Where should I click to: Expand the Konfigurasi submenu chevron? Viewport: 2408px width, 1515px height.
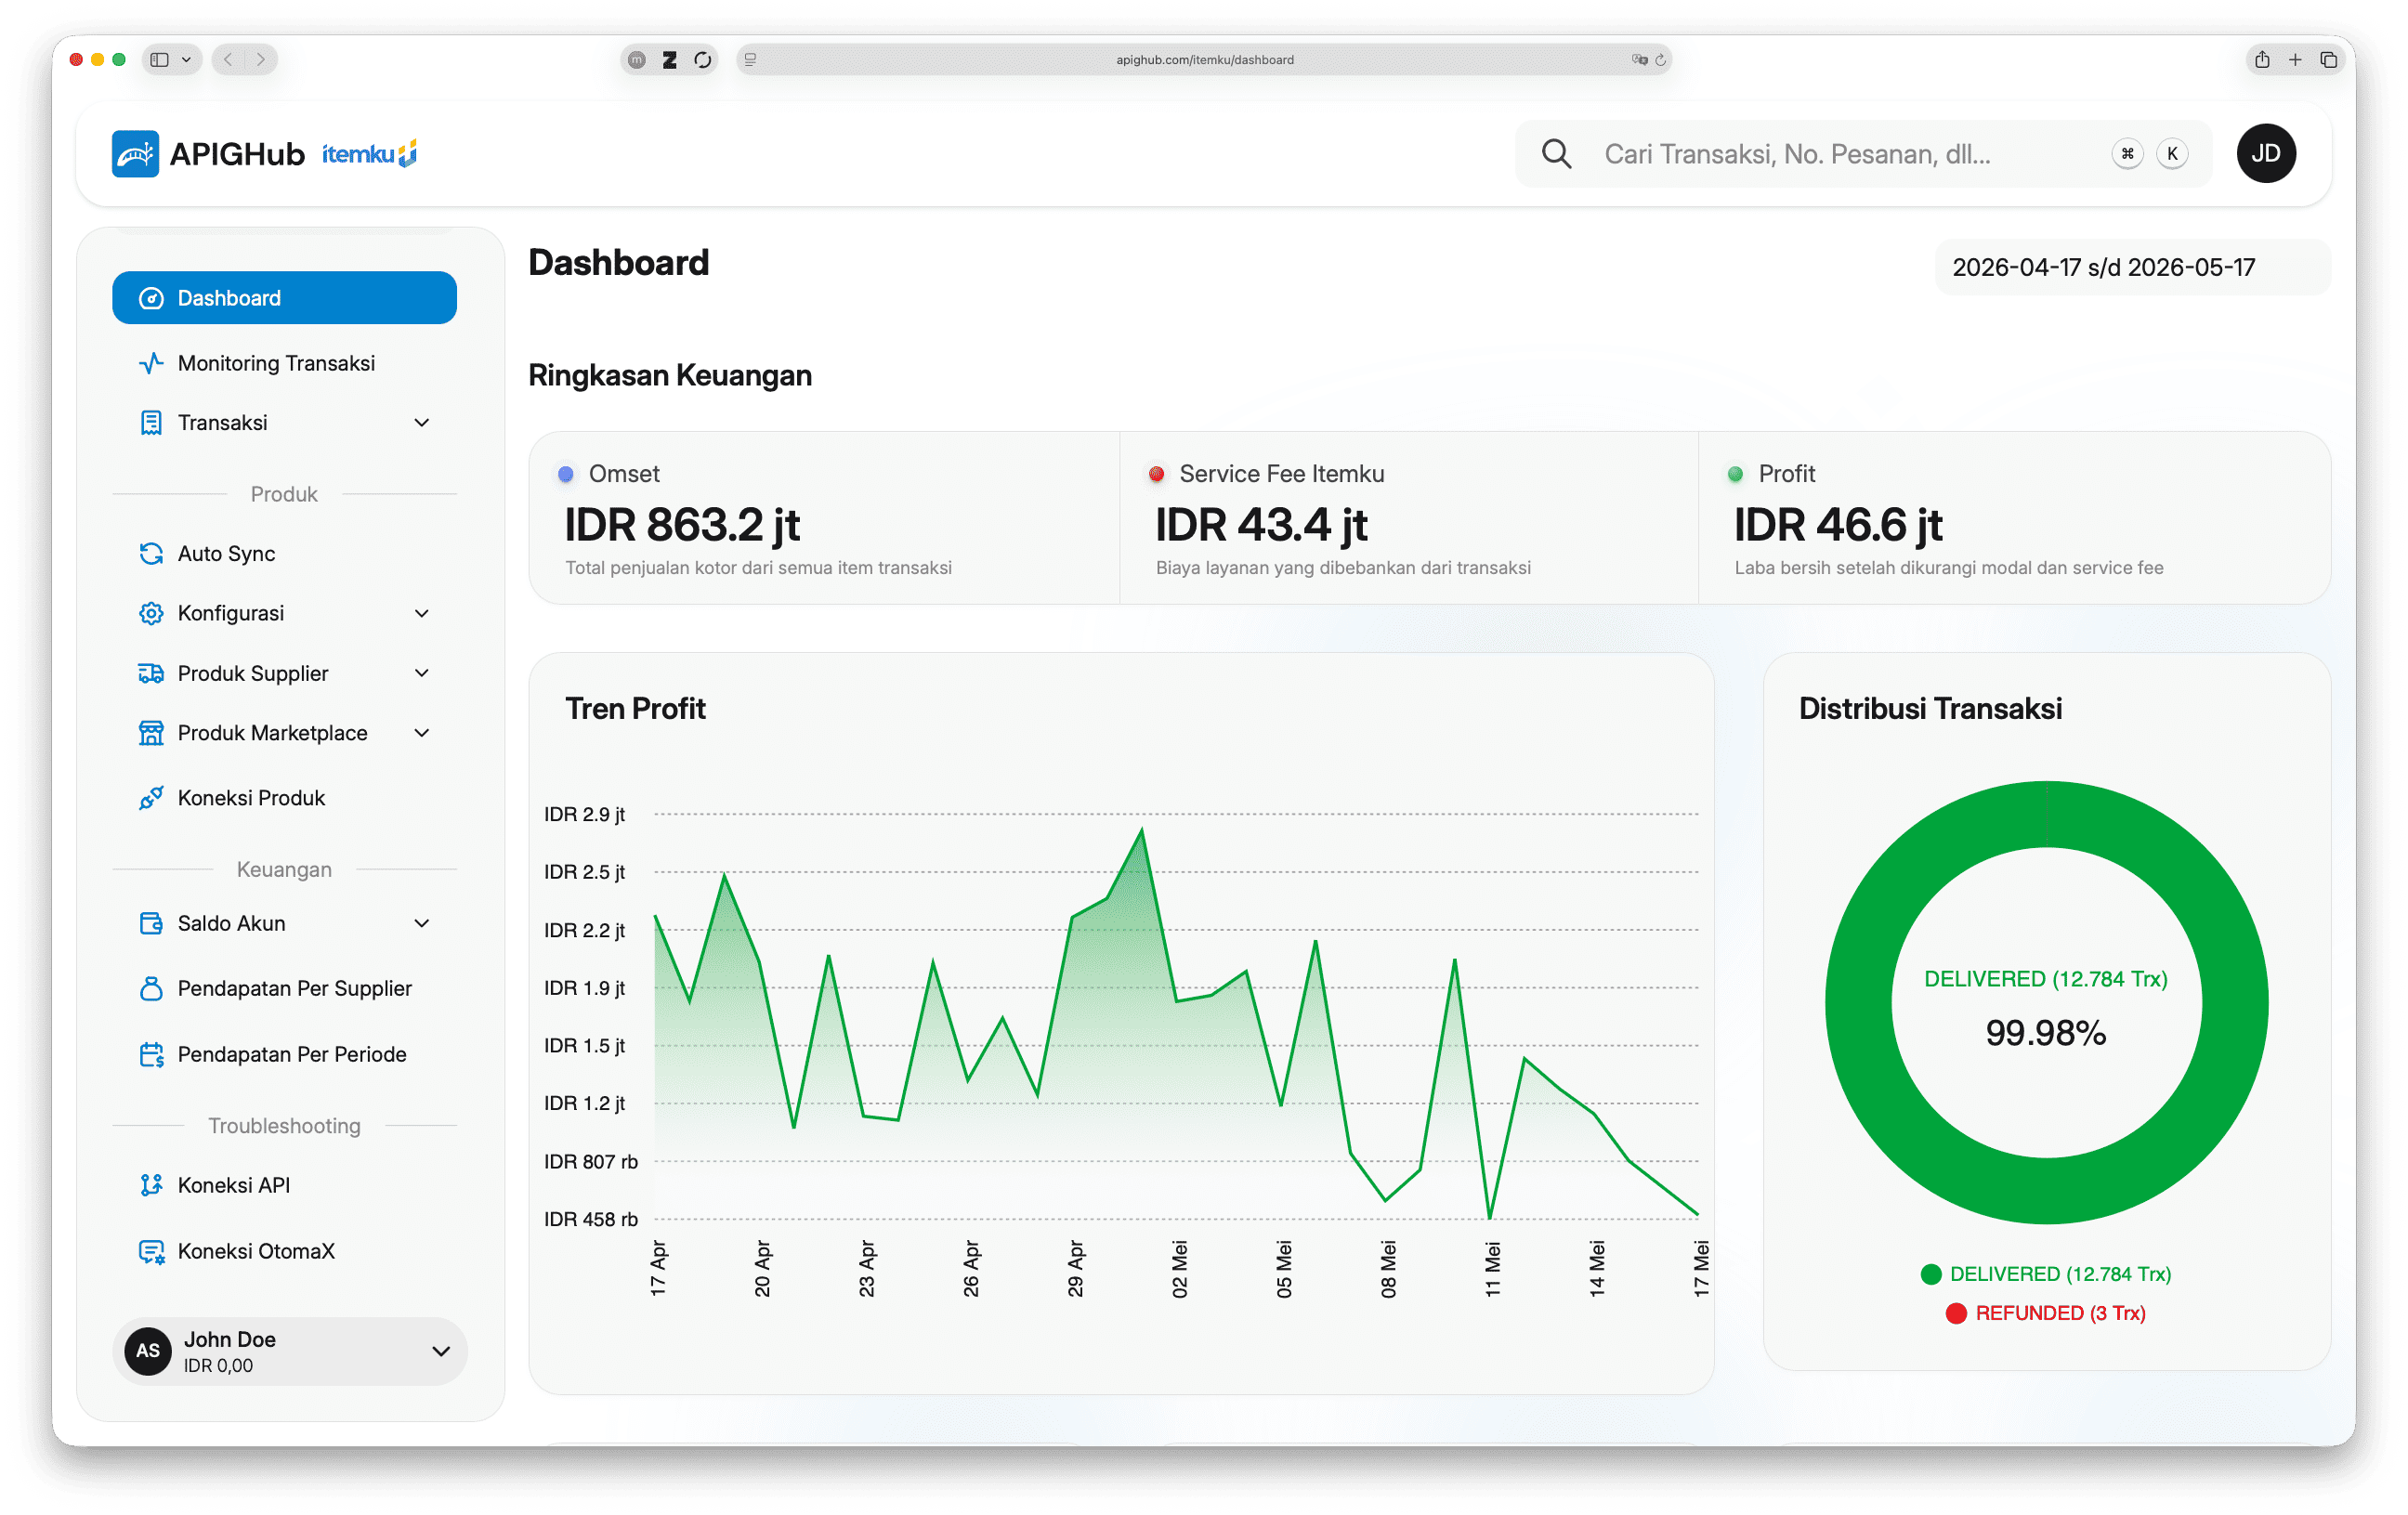(421, 613)
